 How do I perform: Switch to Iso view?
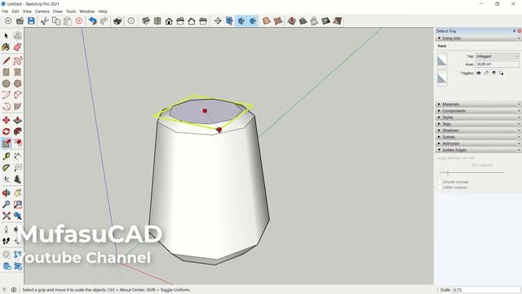click(146, 21)
